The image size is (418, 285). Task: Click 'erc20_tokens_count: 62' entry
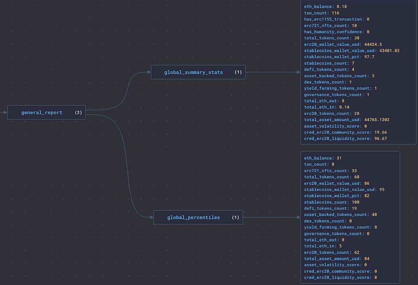(x=331, y=252)
